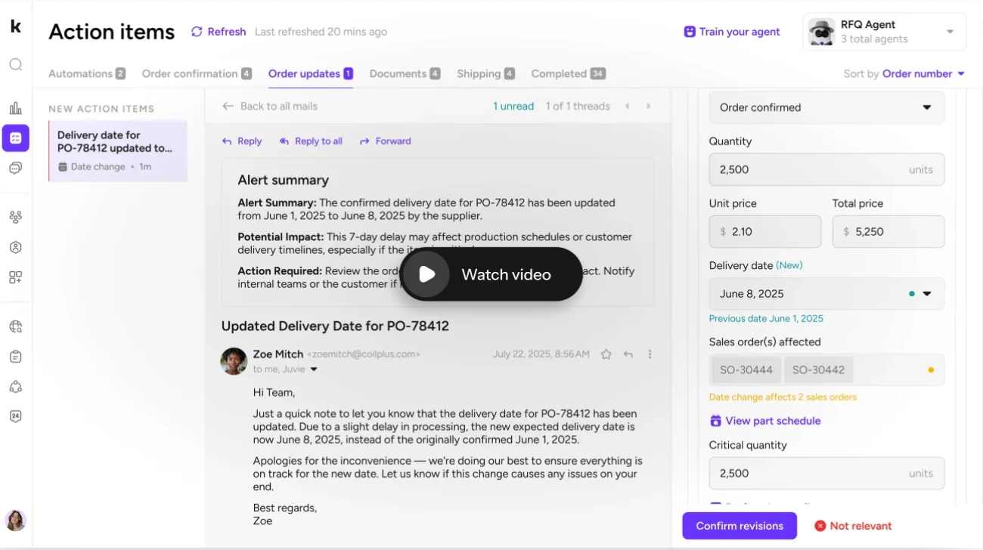Click the Confirm revisions button
The height and width of the screenshot is (550, 983).
(739, 526)
